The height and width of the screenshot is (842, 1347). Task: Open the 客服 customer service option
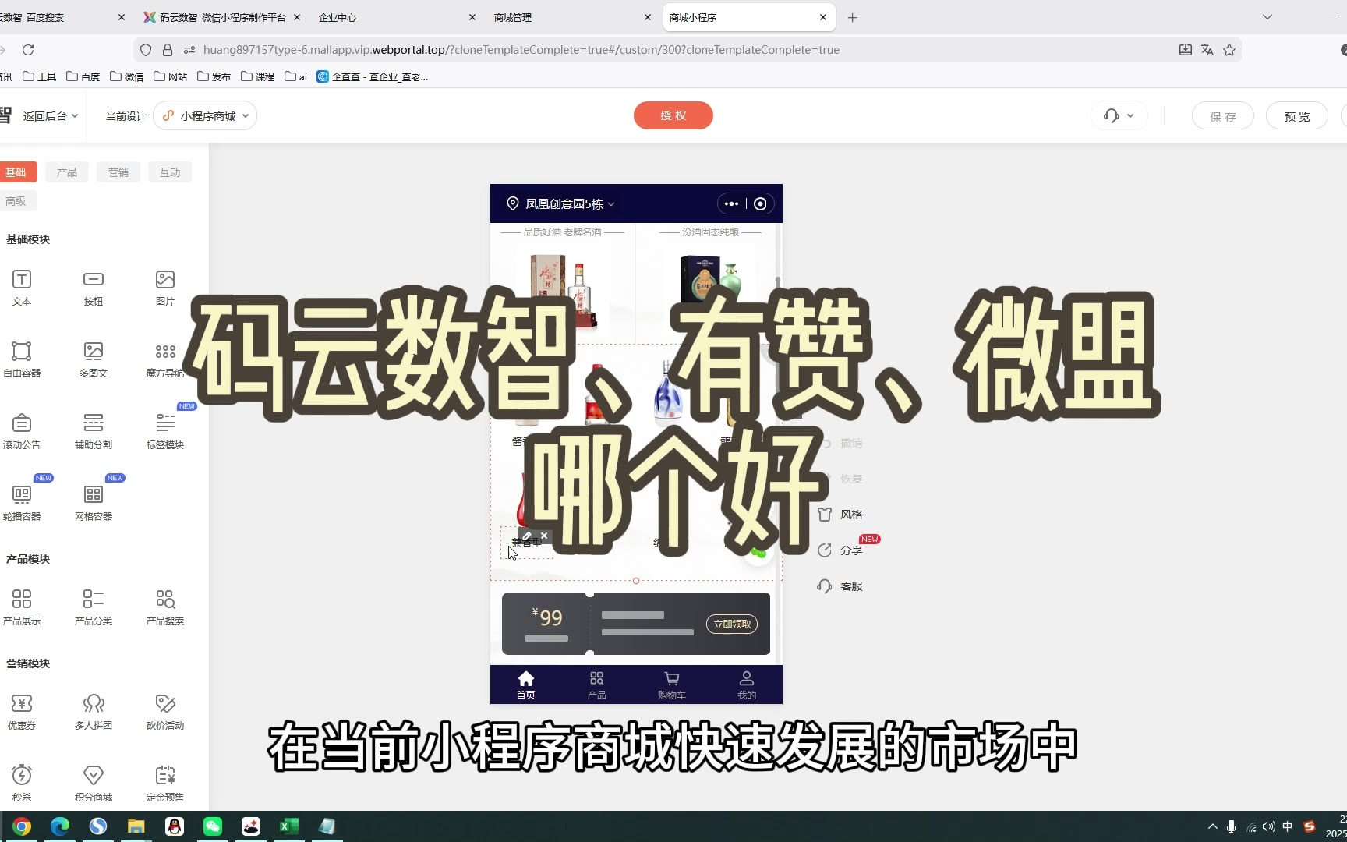(x=840, y=586)
